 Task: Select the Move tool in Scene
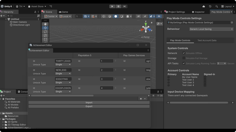tap(45, 28)
